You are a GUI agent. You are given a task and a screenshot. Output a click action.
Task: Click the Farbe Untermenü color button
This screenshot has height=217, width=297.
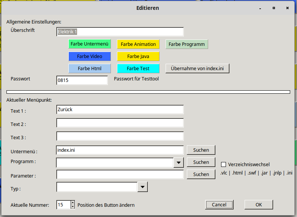tap(90, 44)
